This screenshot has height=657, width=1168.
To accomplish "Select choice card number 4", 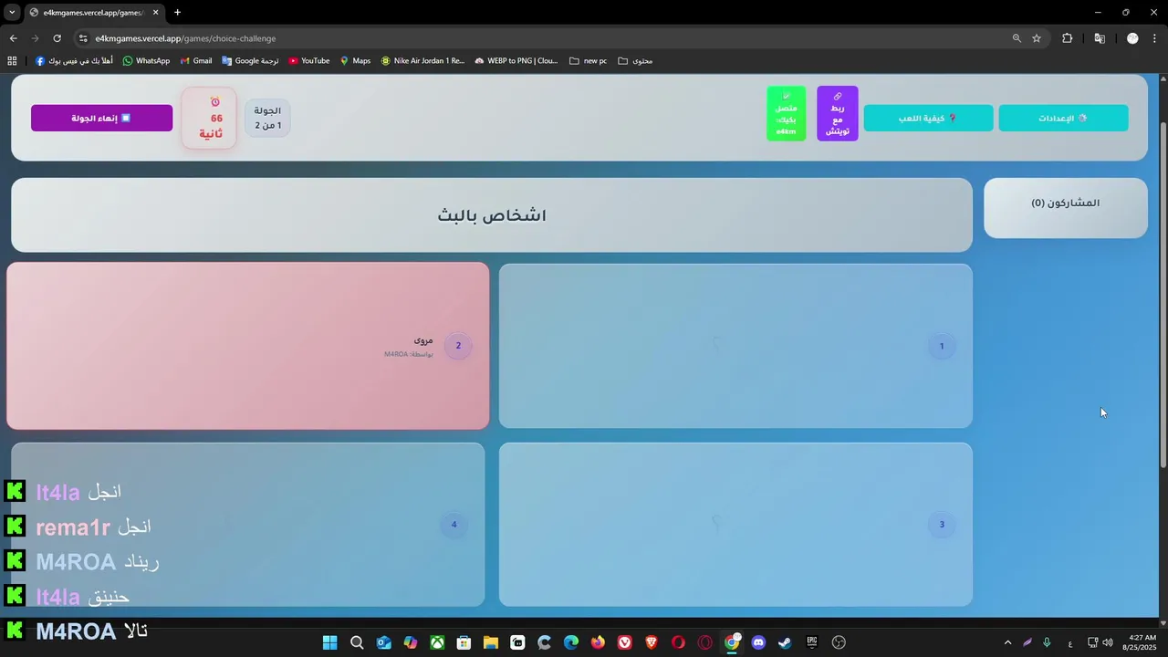I will click(247, 524).
